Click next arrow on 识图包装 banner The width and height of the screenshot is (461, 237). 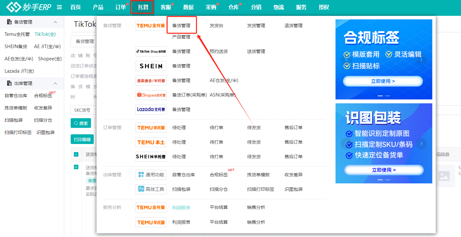pos(421,144)
